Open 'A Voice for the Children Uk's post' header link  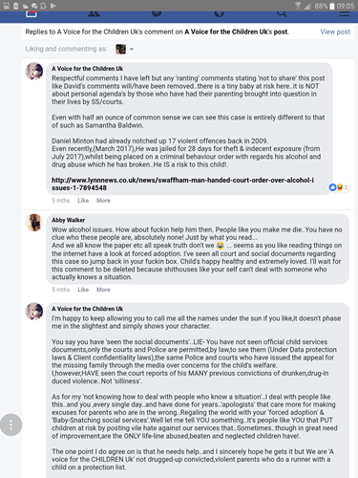tap(236, 32)
